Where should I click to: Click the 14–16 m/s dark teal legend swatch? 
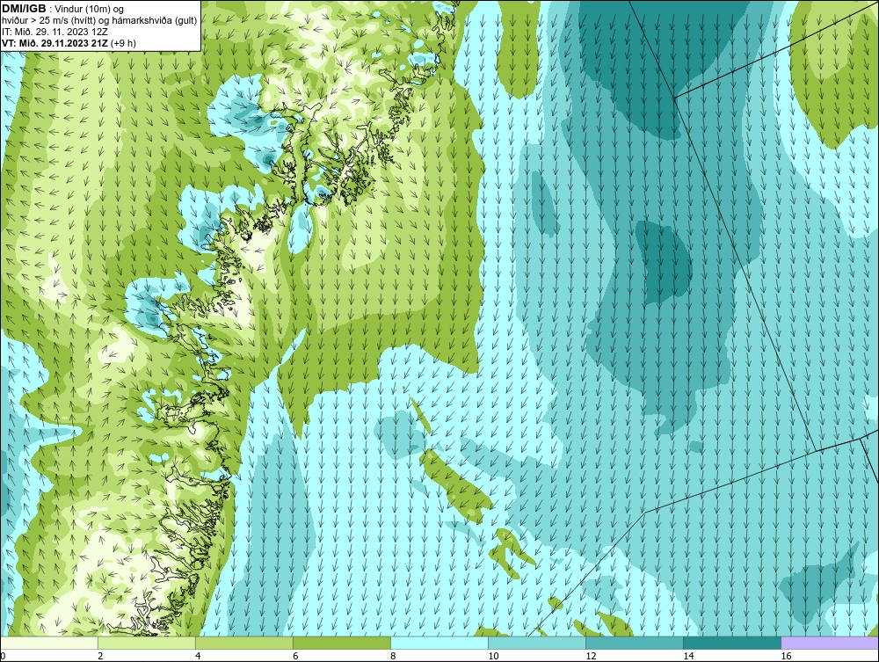coord(731,643)
